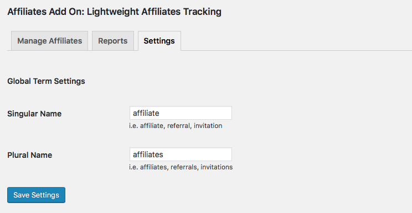The width and height of the screenshot is (412, 213).
Task: Focus the Plural Name text field
Action: (x=181, y=155)
